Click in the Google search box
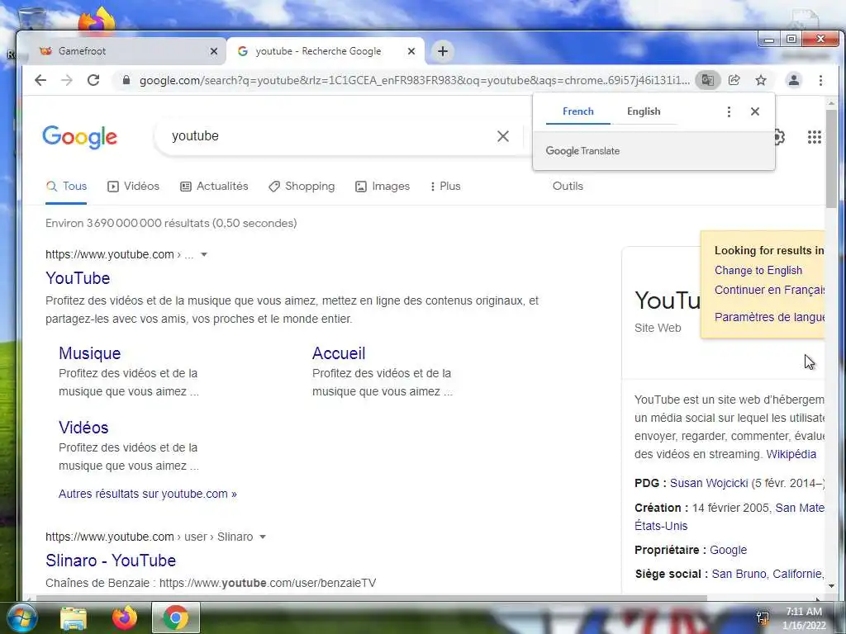The width and height of the screenshot is (846, 634). coord(329,136)
